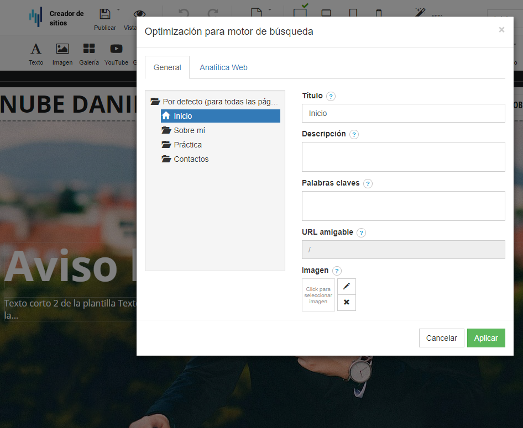Open the Publicar dropdown arrow
This screenshot has width=523, height=428.
pos(118,10)
